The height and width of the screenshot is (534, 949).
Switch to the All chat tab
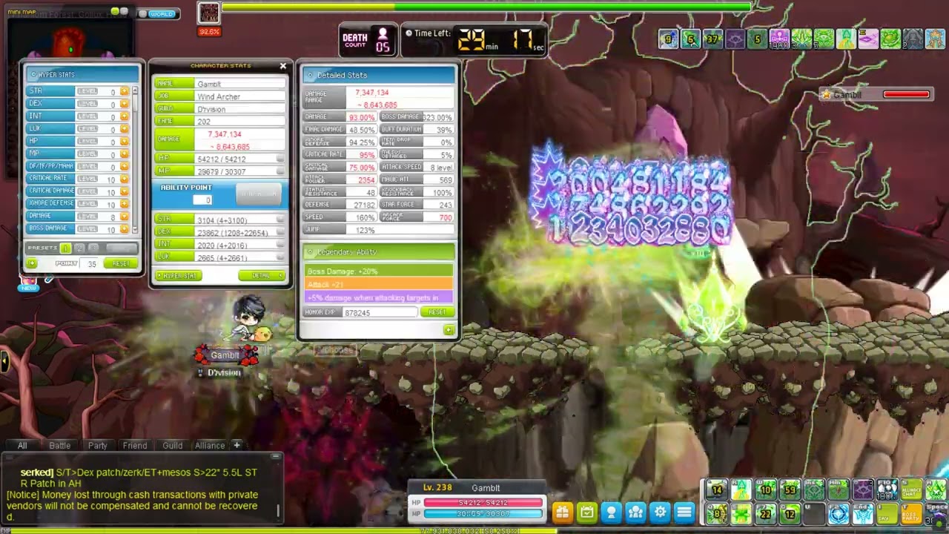pos(22,446)
